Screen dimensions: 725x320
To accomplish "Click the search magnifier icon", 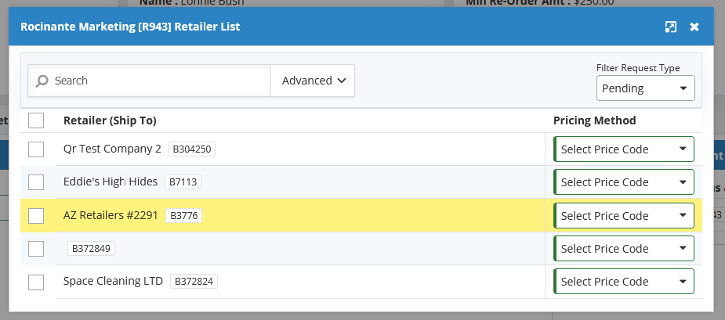I will pyautogui.click(x=42, y=81).
